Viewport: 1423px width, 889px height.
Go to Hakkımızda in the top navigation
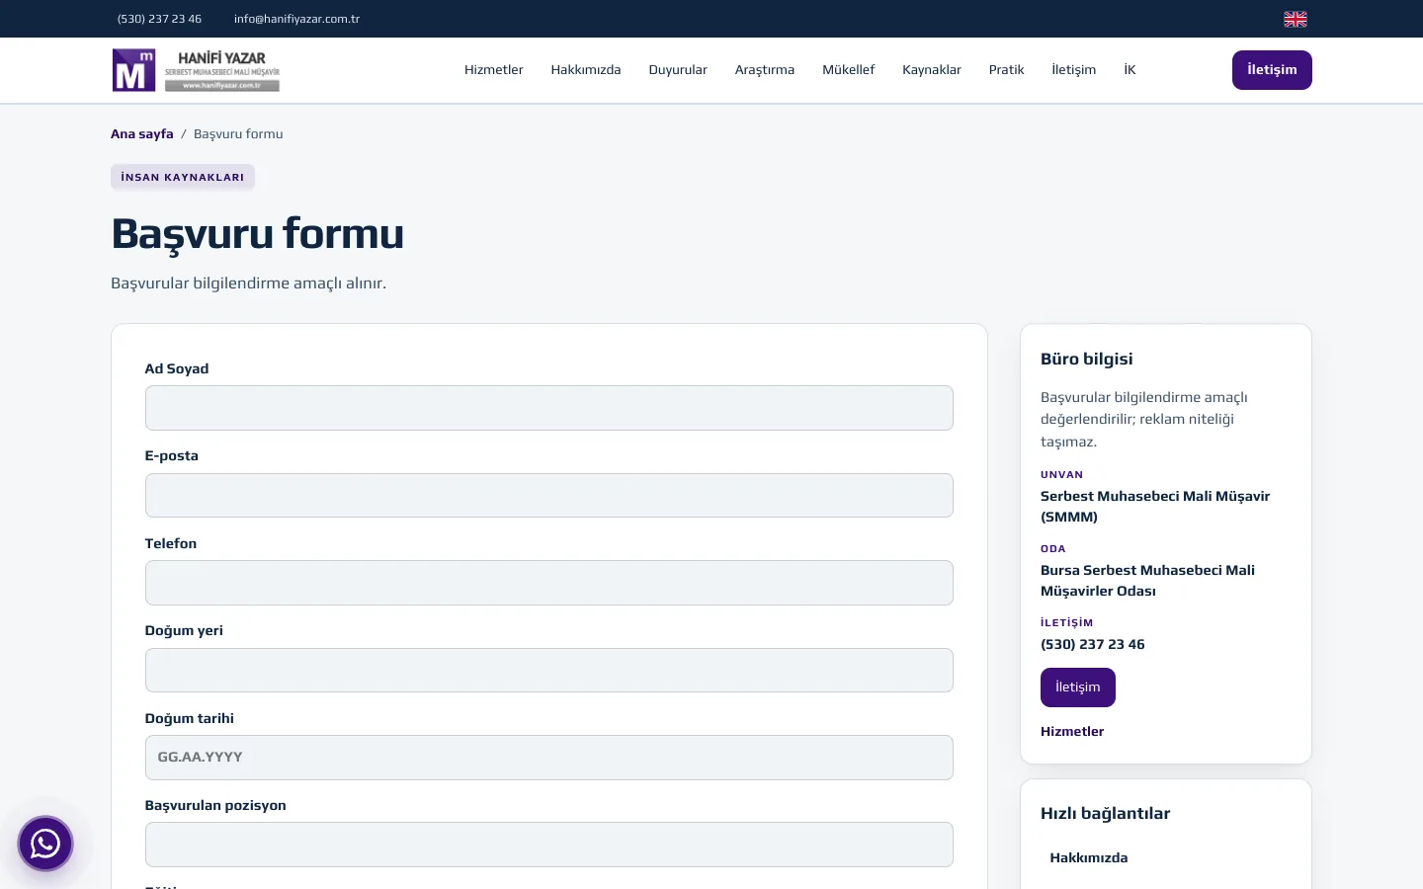pyautogui.click(x=586, y=70)
